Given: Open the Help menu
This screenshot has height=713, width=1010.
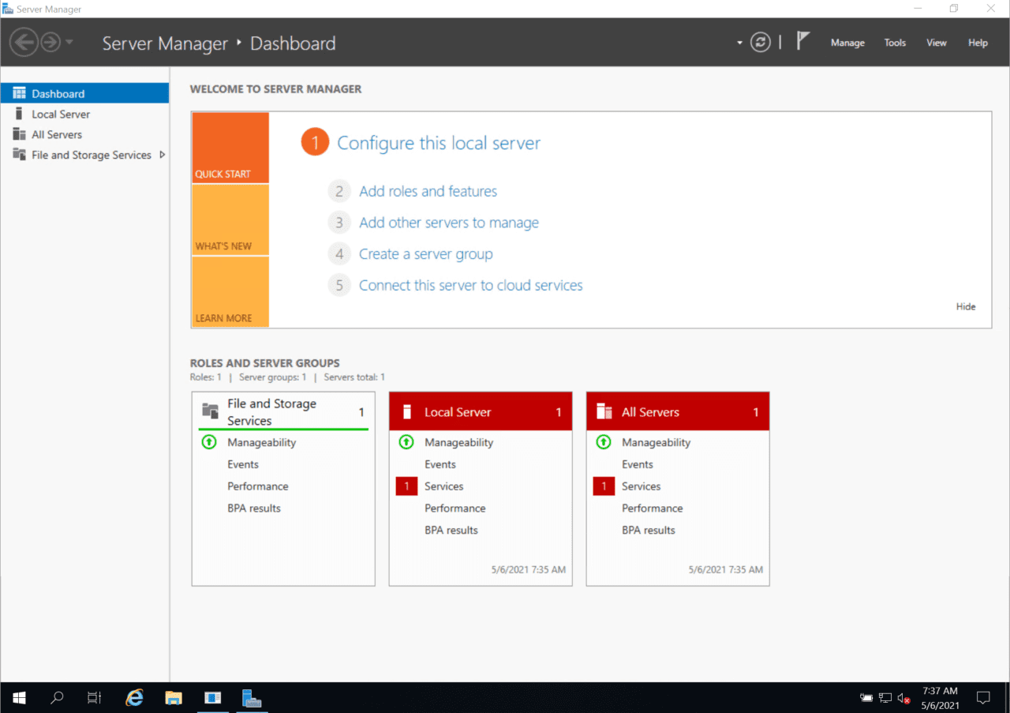Looking at the screenshot, I should pos(978,43).
